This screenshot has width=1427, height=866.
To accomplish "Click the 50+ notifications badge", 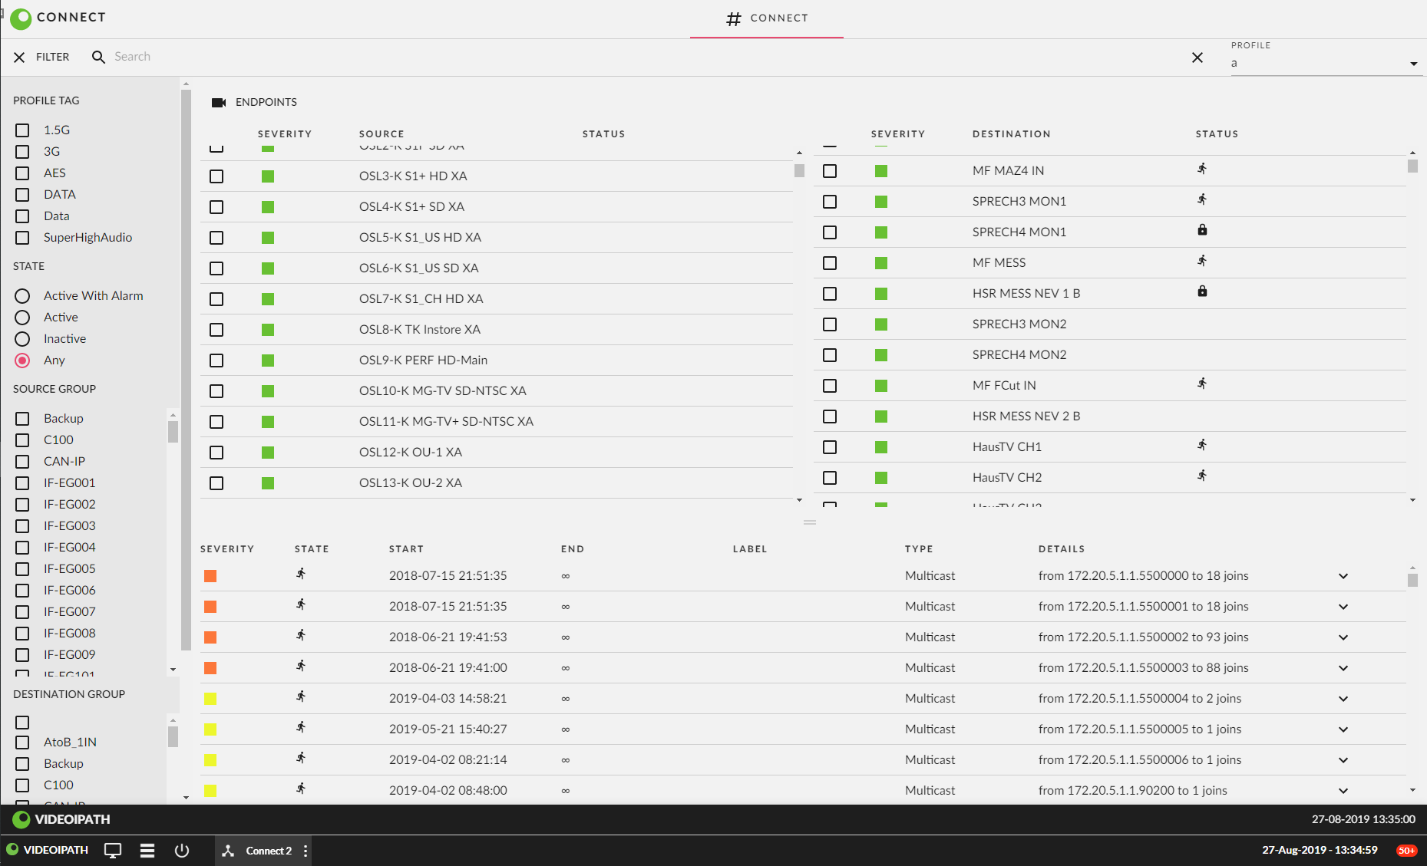I will [x=1406, y=851].
